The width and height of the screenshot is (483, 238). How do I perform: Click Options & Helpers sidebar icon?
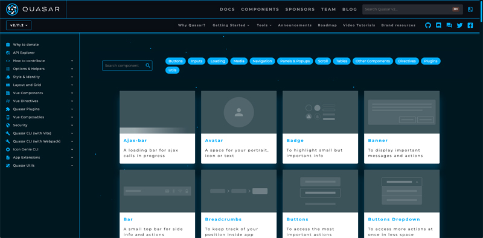pyautogui.click(x=8, y=69)
